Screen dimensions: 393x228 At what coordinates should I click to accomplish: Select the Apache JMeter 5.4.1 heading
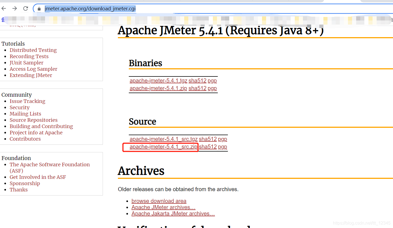(x=221, y=31)
